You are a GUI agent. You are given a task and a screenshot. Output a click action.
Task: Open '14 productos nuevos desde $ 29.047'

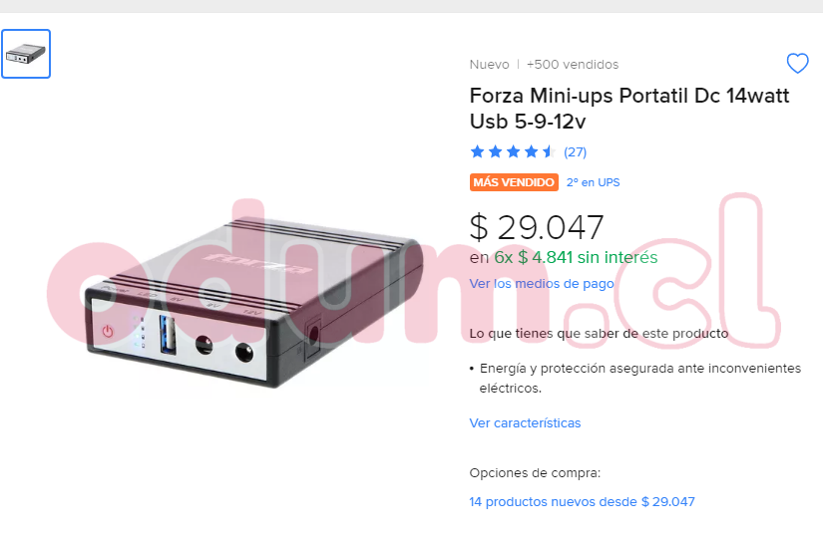point(582,501)
